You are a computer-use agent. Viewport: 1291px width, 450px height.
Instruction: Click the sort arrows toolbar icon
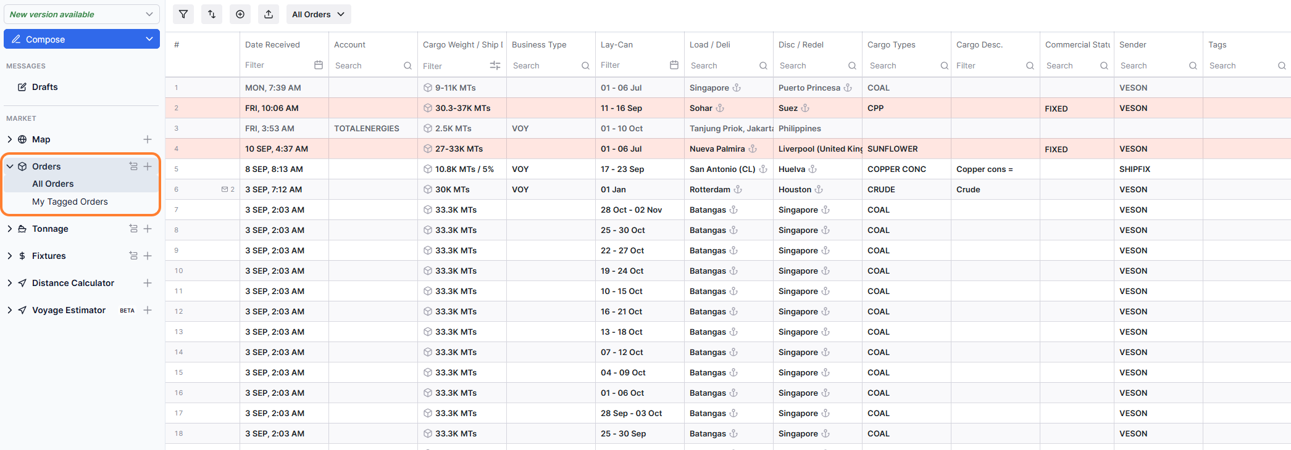coord(212,14)
